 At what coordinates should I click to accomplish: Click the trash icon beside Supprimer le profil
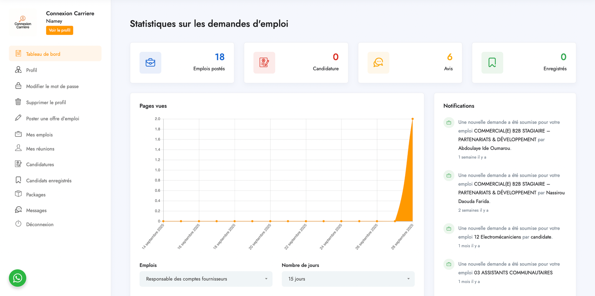coord(18,102)
